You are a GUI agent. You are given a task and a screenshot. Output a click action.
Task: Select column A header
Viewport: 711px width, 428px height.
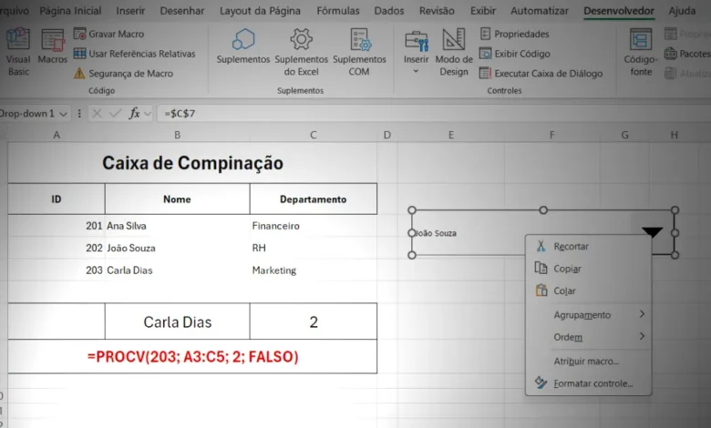(x=57, y=135)
